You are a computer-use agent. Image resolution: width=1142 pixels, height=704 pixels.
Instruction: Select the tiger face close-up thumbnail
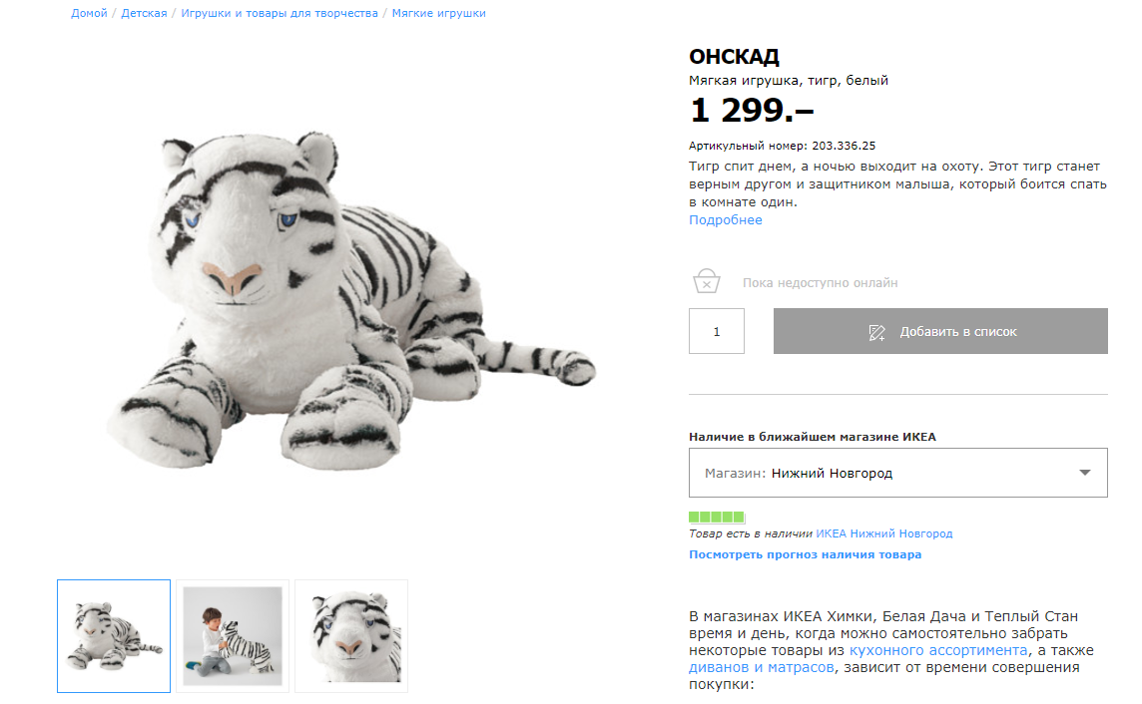coord(351,636)
